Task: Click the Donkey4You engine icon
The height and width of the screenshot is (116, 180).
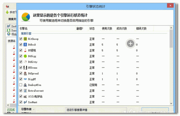Action: 25,85
